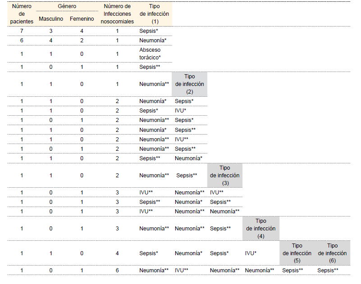Image resolution: width=361 pixels, height=284 pixels.
Task: Click the gray 'Tipo de infección (4)' header
Action: (260, 229)
